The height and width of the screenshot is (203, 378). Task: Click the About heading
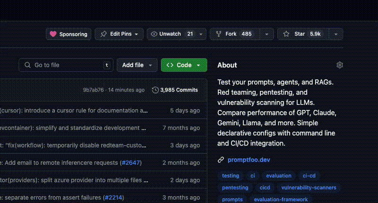tap(227, 65)
